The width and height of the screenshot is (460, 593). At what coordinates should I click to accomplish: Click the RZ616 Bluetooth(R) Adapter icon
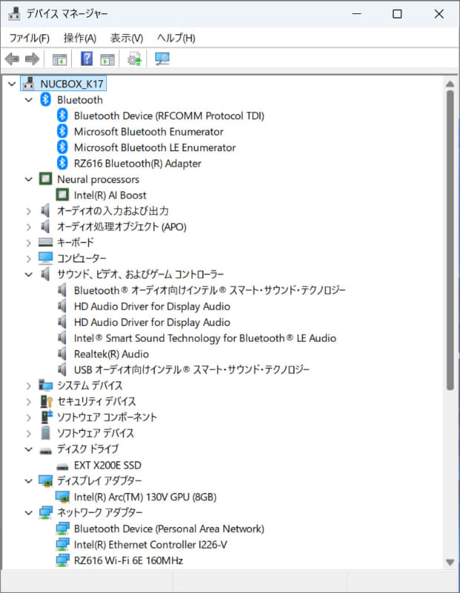click(x=62, y=163)
